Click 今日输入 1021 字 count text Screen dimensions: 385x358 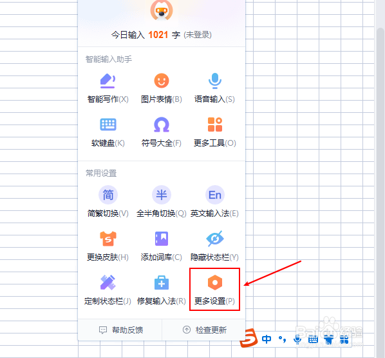click(146, 35)
